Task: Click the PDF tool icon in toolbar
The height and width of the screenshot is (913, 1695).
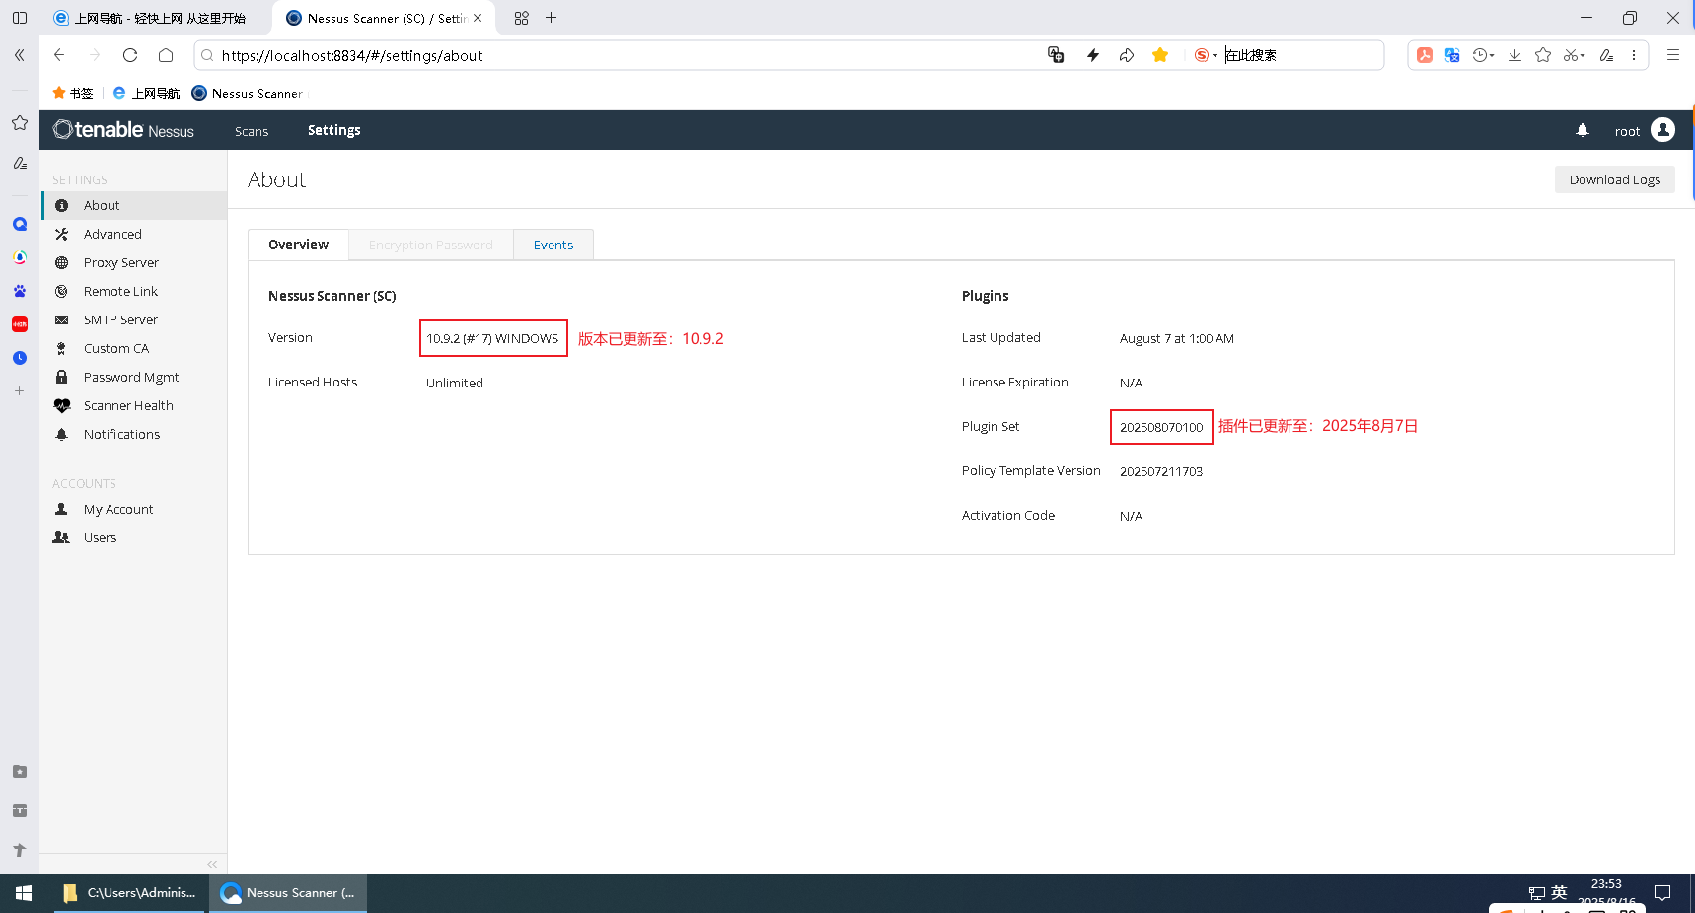Action: point(1425,55)
